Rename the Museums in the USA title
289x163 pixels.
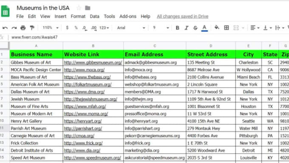pyautogui.click(x=43, y=8)
